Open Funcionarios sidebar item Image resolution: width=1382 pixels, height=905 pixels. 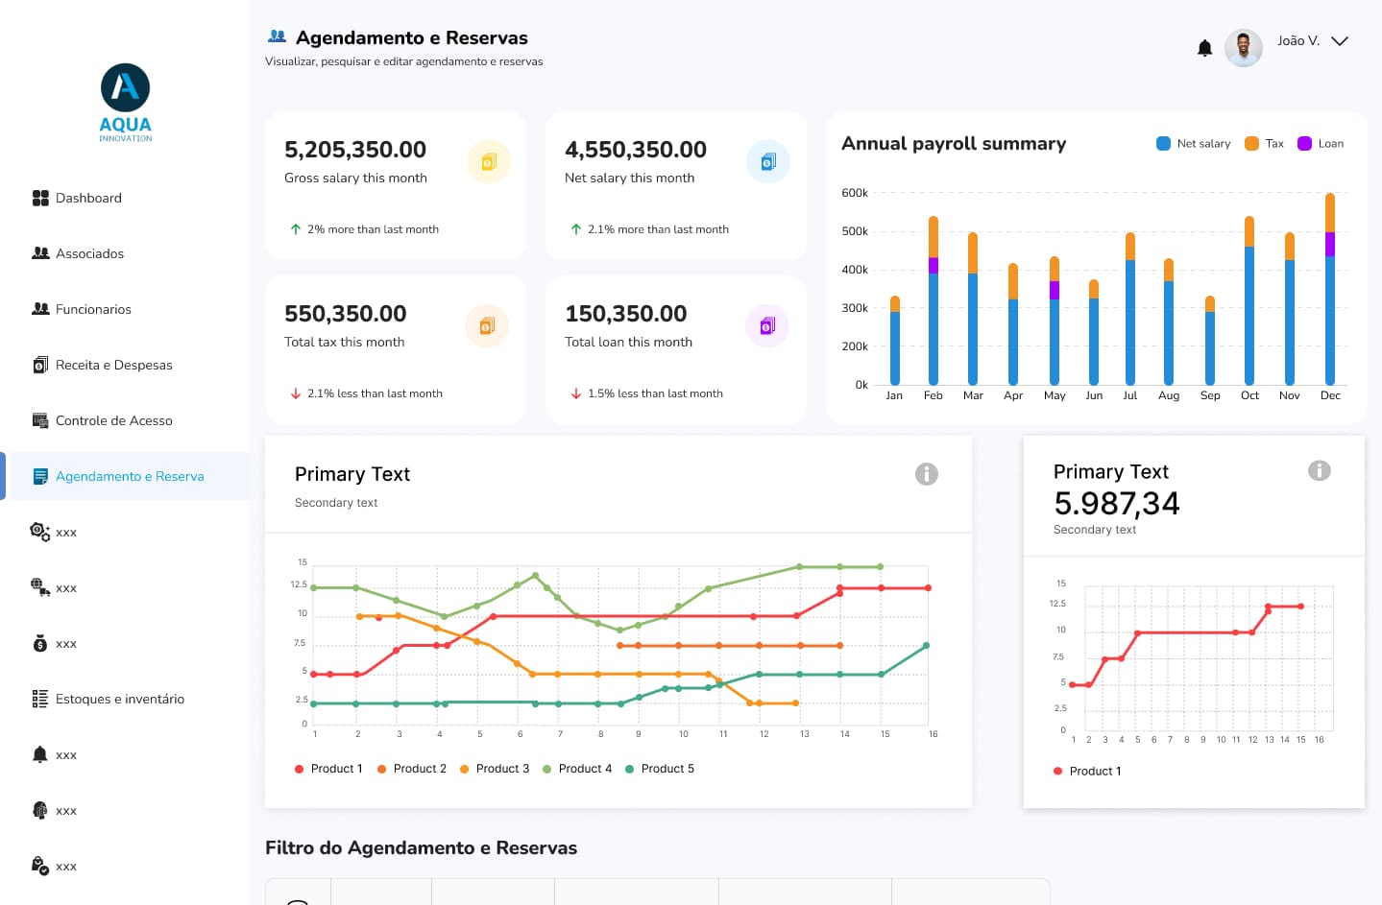(x=93, y=310)
